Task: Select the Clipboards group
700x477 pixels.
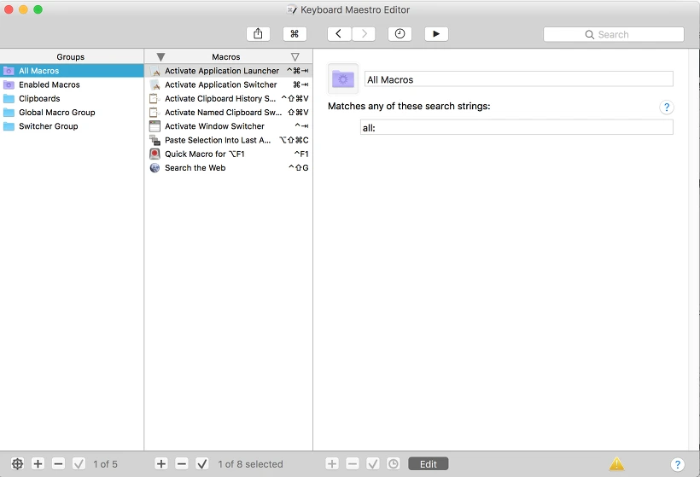Action: pyautogui.click(x=72, y=98)
